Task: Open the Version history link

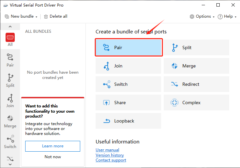Action: click(110, 155)
